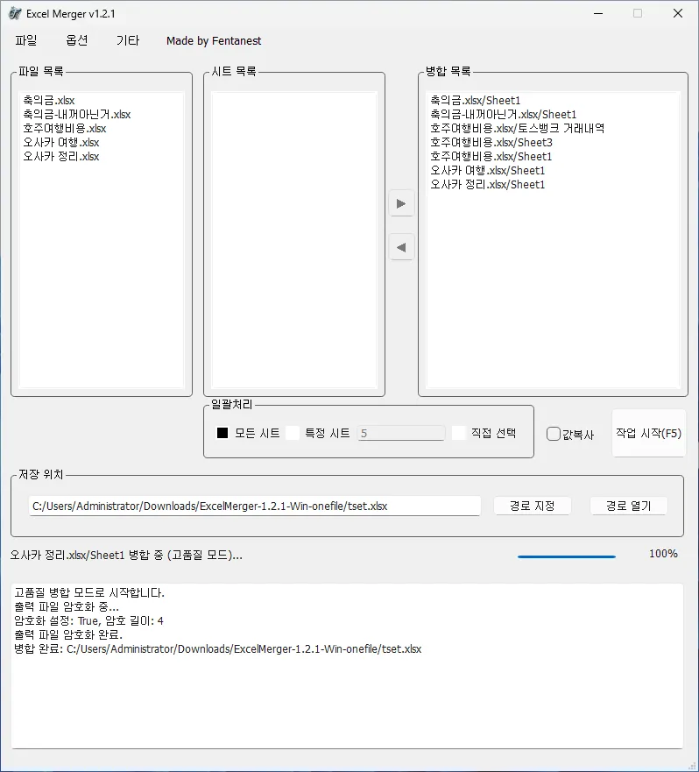Click the 병합 완료 log line with output path
This screenshot has width=699, height=772.
pos(217,649)
